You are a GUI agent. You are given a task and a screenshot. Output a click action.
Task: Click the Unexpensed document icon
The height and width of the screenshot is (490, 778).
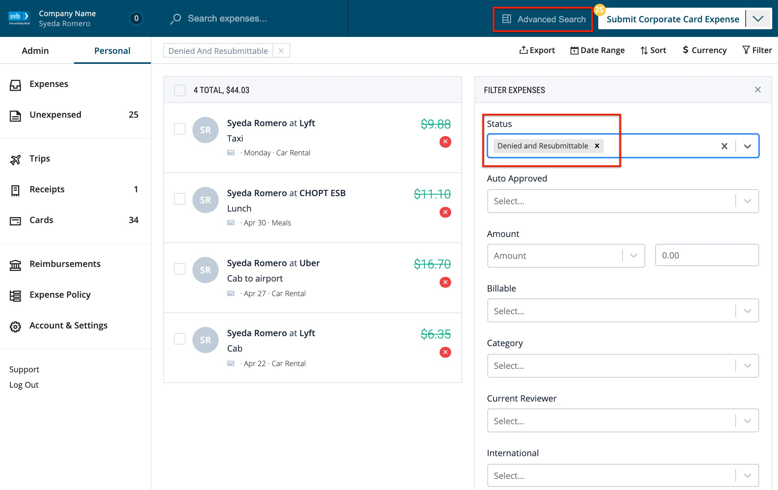click(16, 116)
